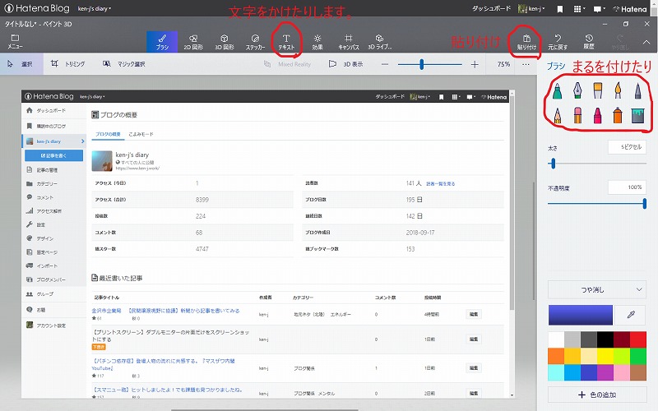Select the white color swatch
This screenshot has height=411, width=658.
point(556,339)
